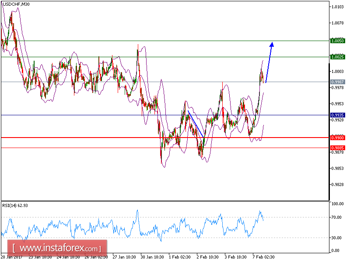This screenshot has height=262, width=350.
Task: Click the green 1.0025 price level tag
Action: pyautogui.click(x=337, y=57)
